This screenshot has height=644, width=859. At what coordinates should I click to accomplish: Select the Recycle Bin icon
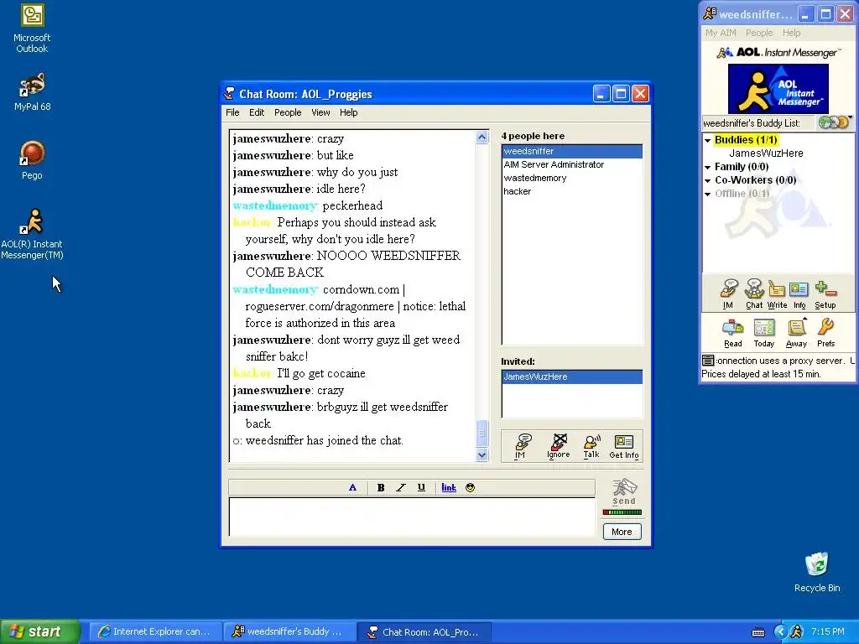817,572
